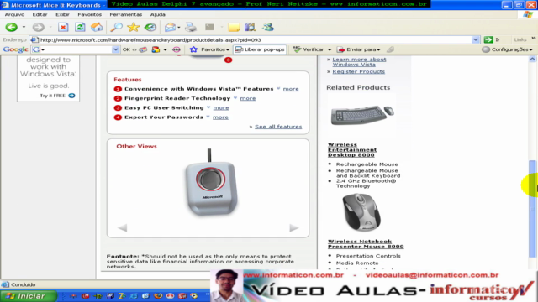Click the wireless keyboard product thumbnail
Screen dimensions: 538x302
361,116
